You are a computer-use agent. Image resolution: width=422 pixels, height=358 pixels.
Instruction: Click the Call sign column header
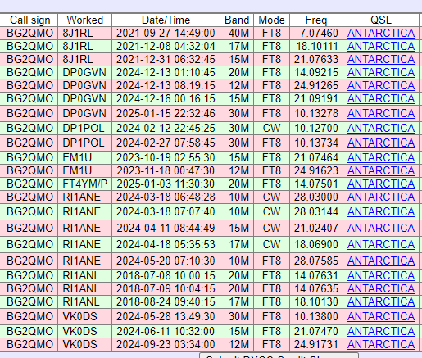point(30,20)
